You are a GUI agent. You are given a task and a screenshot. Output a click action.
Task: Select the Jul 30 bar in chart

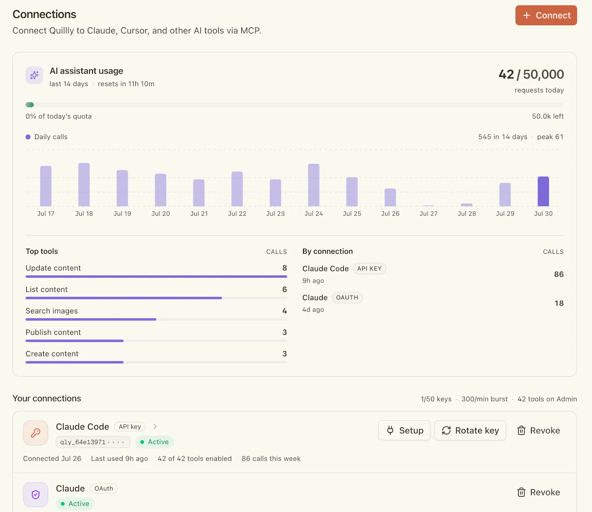tap(543, 191)
